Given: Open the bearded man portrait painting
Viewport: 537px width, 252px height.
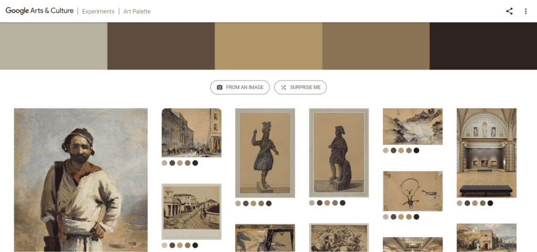Looking at the screenshot, I should [x=81, y=180].
